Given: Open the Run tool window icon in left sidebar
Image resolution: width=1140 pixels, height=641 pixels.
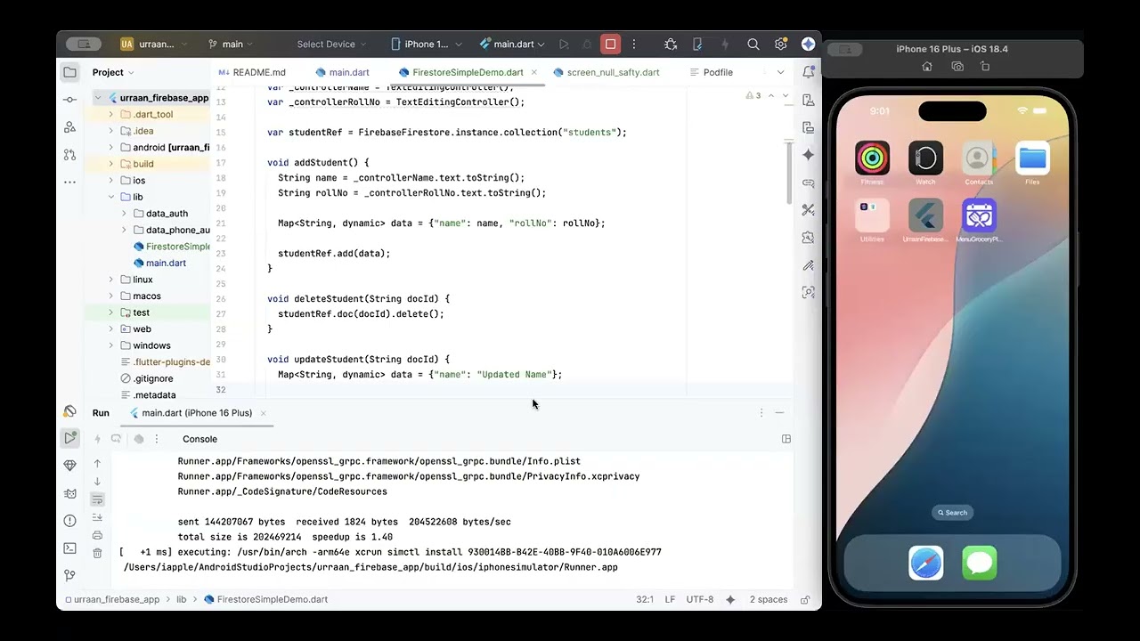Looking at the screenshot, I should pyautogui.click(x=69, y=438).
